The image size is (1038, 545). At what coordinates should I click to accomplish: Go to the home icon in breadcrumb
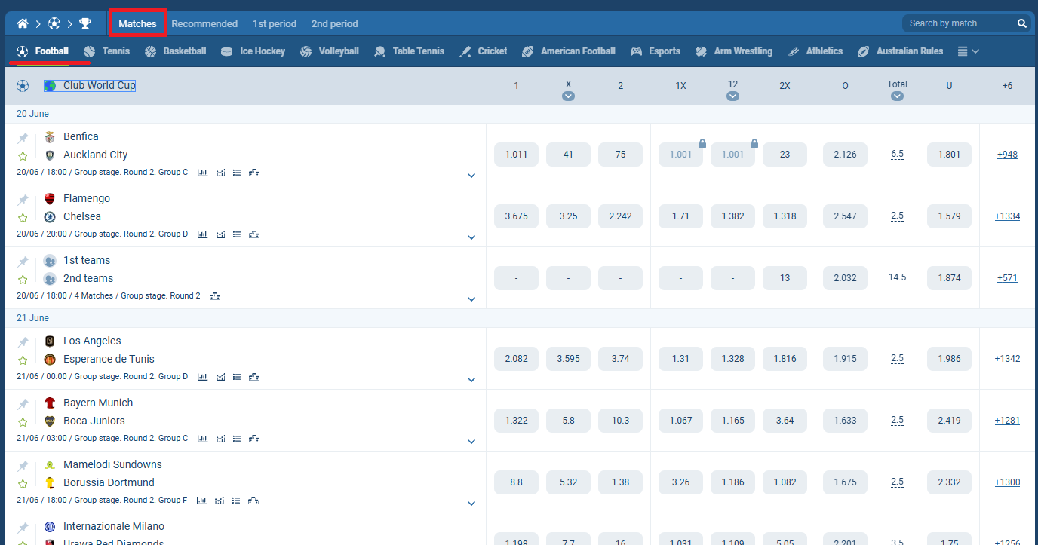click(x=23, y=23)
